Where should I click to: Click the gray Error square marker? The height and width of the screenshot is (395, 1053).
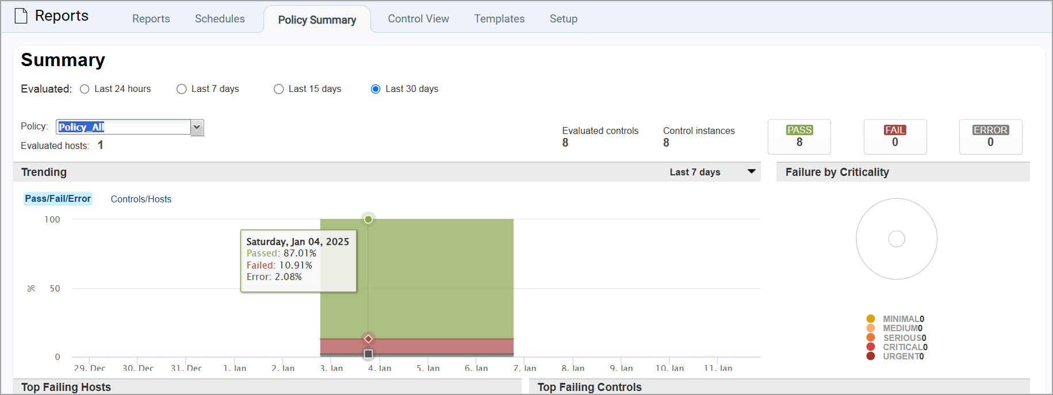click(369, 354)
